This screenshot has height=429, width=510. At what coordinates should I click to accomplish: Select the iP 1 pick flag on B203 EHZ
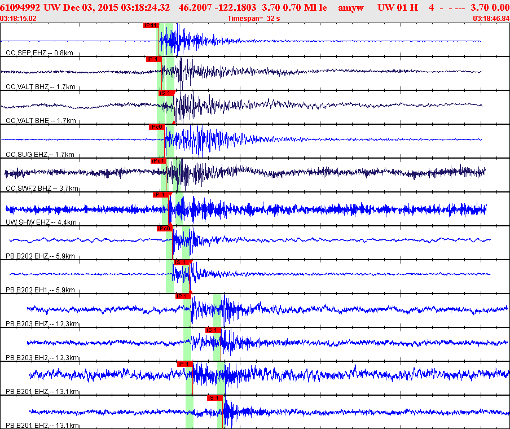point(183,296)
